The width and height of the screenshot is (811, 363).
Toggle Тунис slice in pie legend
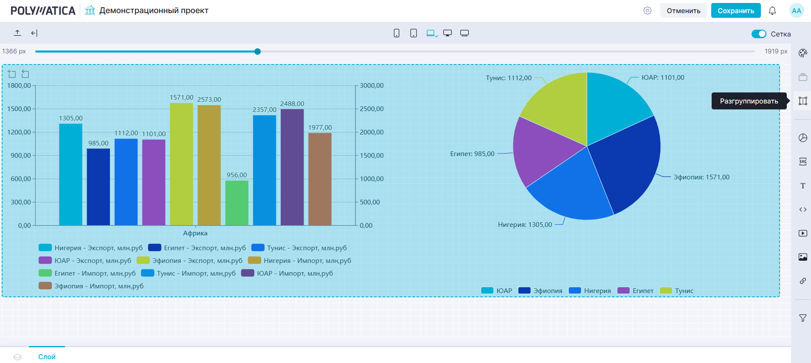pyautogui.click(x=677, y=291)
